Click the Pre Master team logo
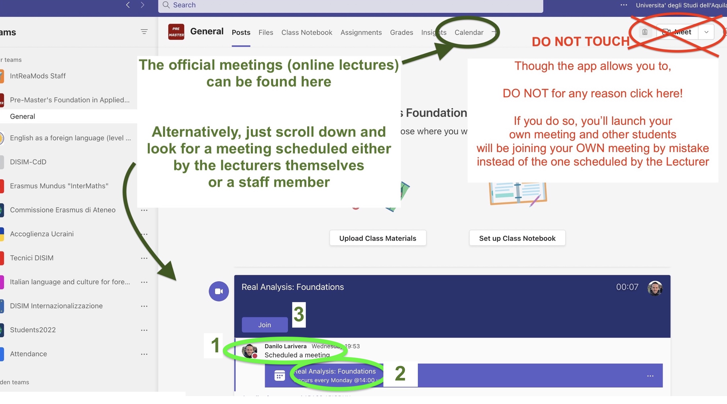 (x=176, y=32)
